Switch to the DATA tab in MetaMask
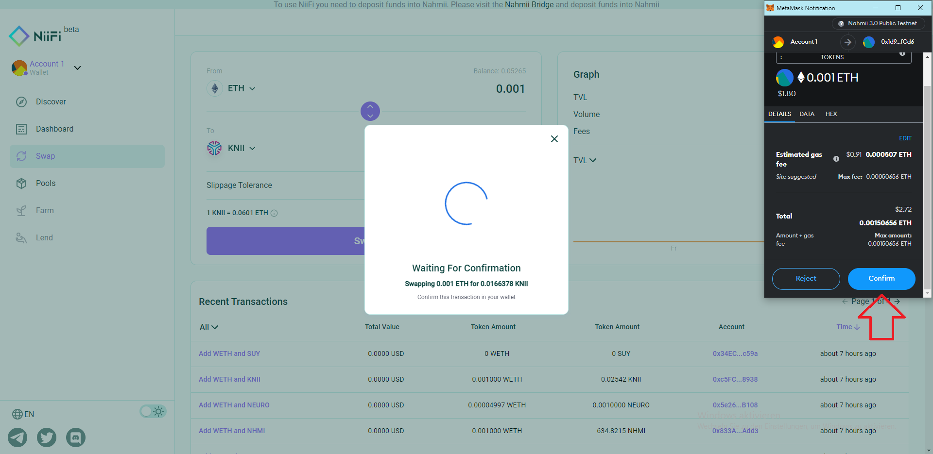Viewport: 933px width, 454px height. pyautogui.click(x=807, y=114)
